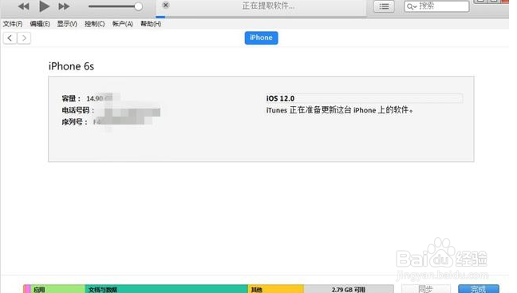The image size is (517, 293).
Task: Click the 电话号码 phone number label
Action: (78, 110)
